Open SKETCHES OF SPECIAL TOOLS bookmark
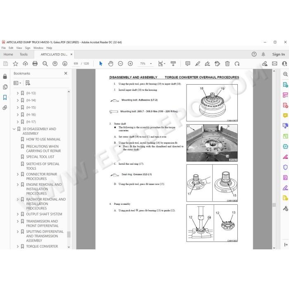The image size is (289, 289). 43,166
